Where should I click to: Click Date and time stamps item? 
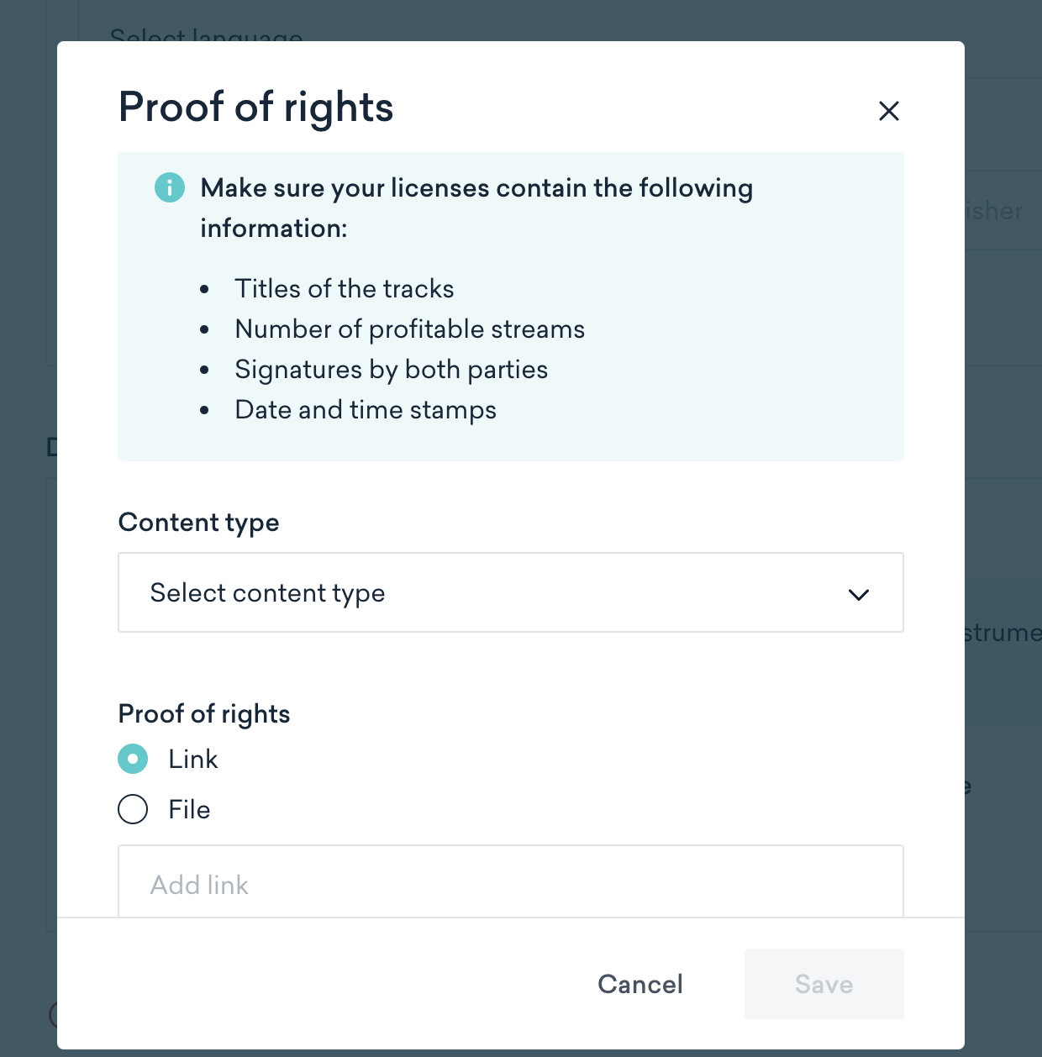point(366,409)
